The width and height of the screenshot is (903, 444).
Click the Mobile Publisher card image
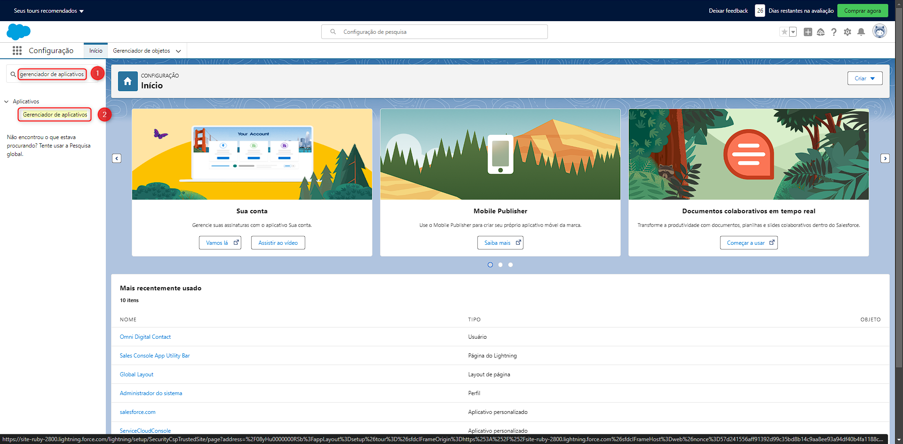pos(500,155)
